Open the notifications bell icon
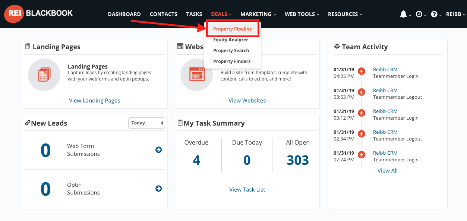 click(403, 14)
